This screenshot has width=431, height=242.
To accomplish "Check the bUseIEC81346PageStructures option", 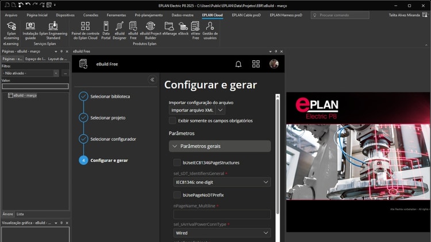I will [x=177, y=163].
